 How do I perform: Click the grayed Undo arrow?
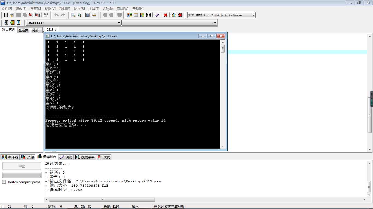click(x=57, y=15)
